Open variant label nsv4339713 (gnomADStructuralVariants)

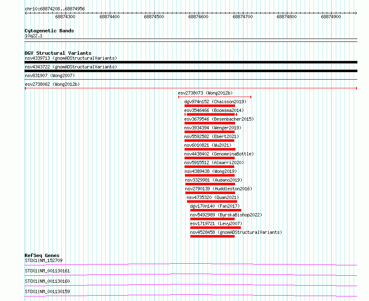(x=71, y=58)
